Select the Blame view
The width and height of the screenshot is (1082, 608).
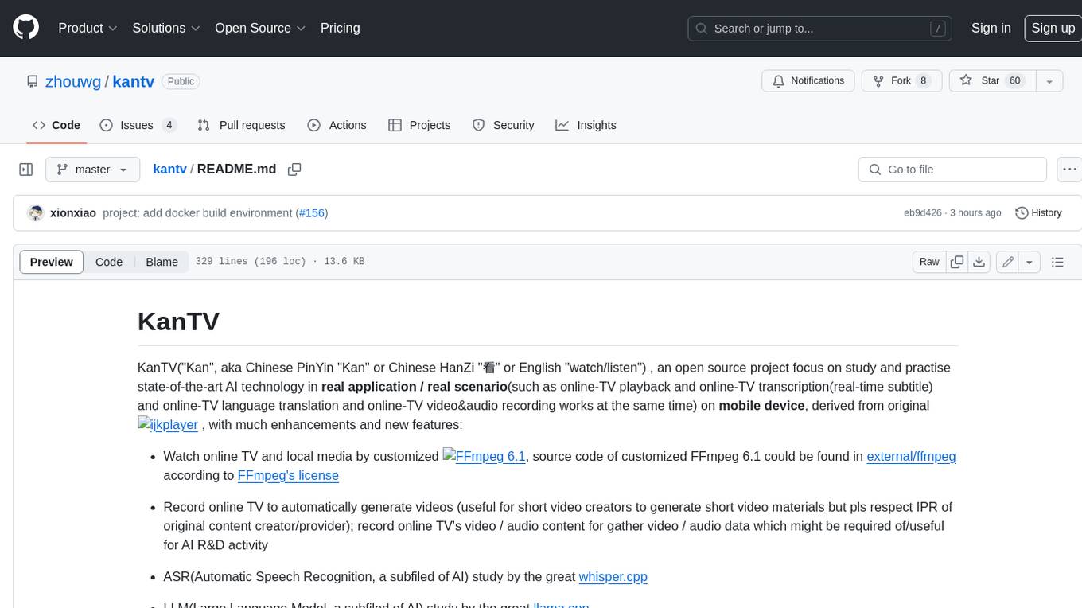162,262
